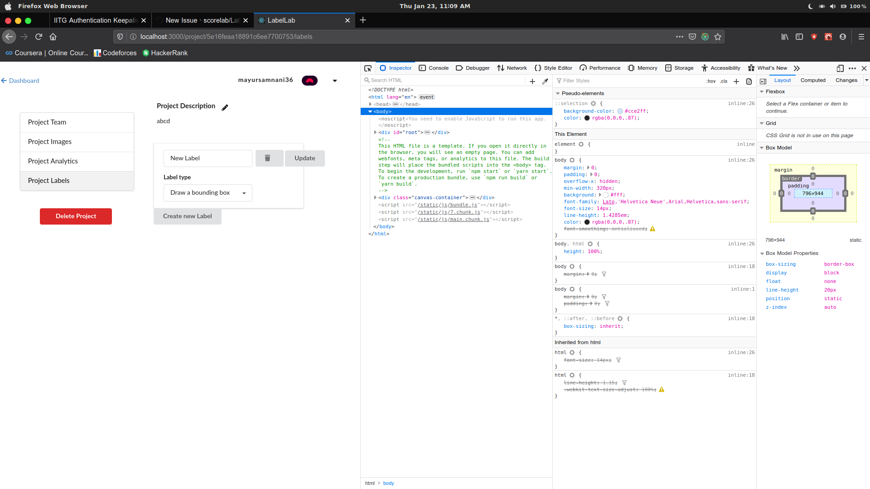Screen dimensions: 870x489
Task: Click the pencil icon beside Project Description
Action: click(x=225, y=108)
